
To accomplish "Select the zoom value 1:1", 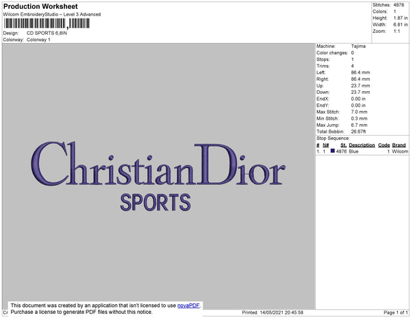I will coord(397,32).
